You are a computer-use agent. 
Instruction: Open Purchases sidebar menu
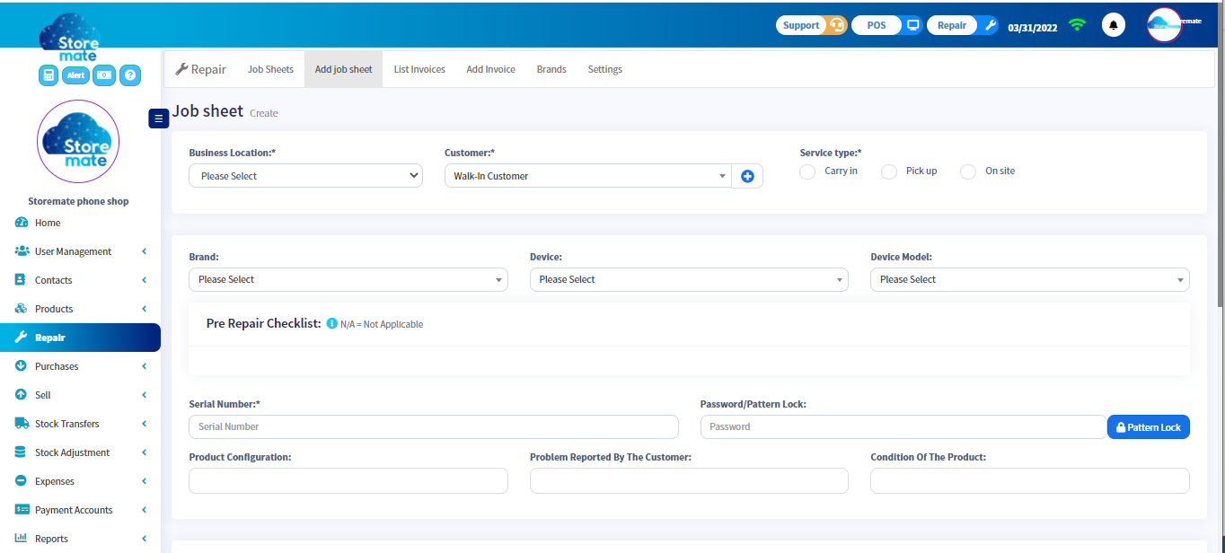[x=80, y=366]
